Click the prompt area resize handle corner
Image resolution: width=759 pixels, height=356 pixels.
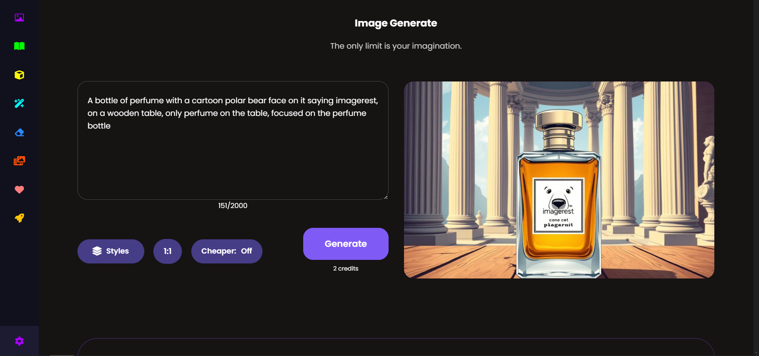pos(386,197)
